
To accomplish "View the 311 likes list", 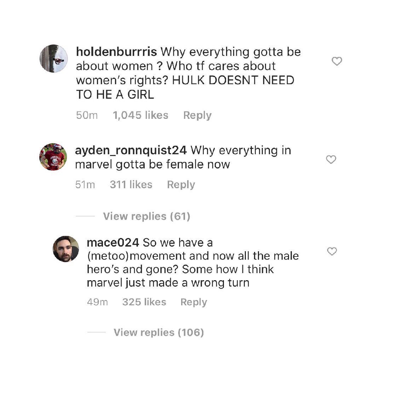I will click(x=131, y=185).
